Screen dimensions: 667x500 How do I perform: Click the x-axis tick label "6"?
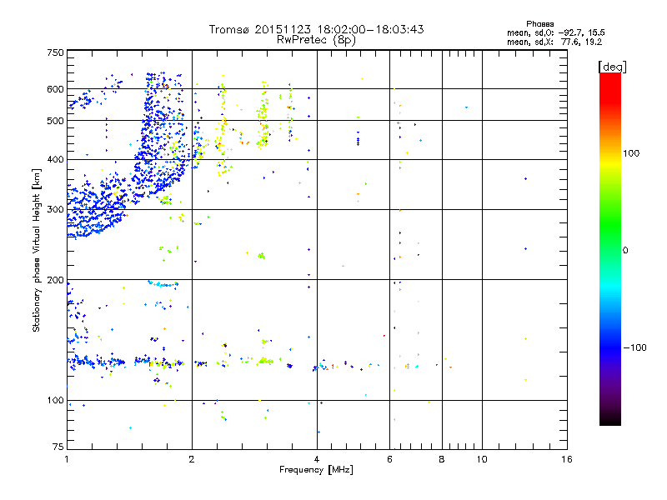[389, 459]
